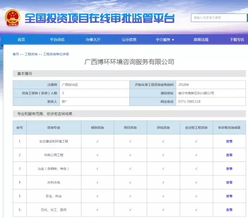Open the 政策法规 navigation item
Screen dimensions: 248x218
[x=201, y=40]
